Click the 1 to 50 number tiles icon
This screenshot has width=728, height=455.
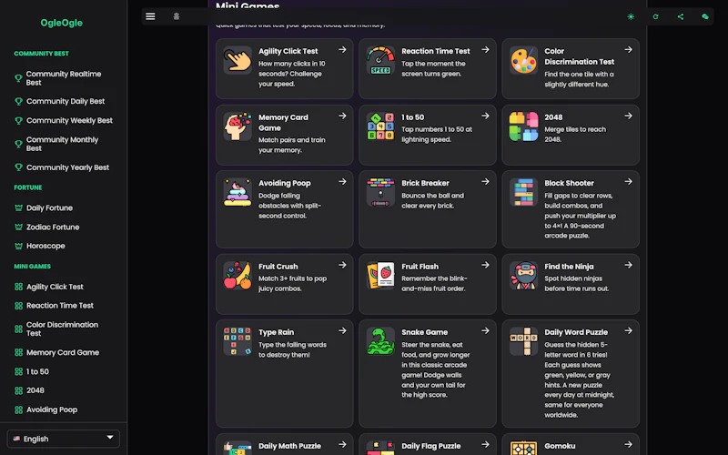coord(380,126)
